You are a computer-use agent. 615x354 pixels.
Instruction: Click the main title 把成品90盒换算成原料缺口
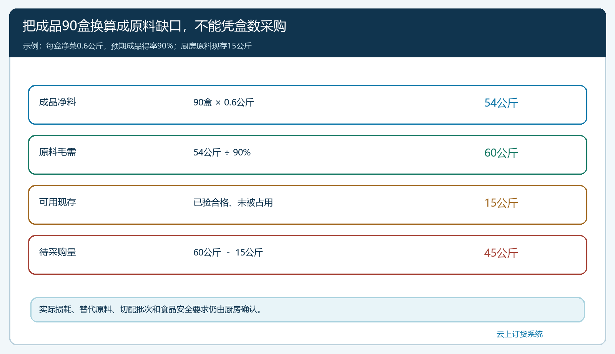click(102, 26)
